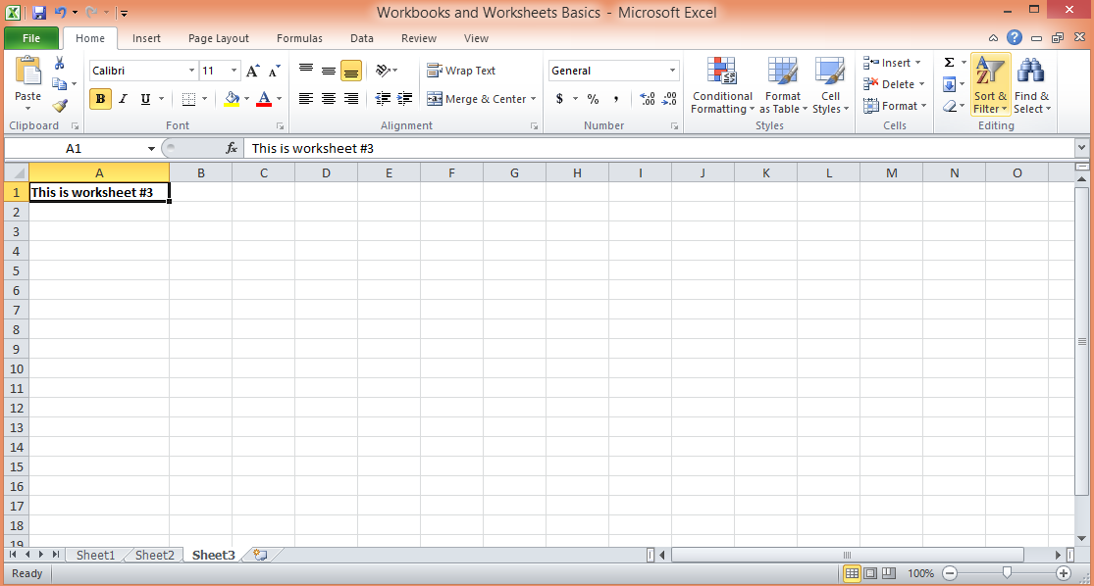Apply Percent Style format

(x=593, y=99)
